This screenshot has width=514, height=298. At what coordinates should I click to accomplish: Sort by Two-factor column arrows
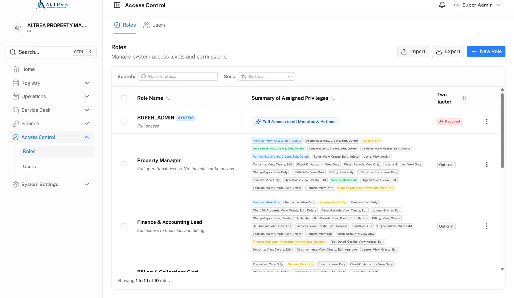coord(464,98)
